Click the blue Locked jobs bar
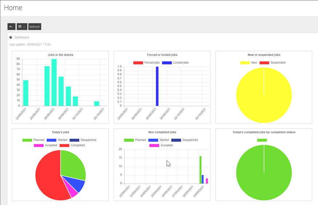 157,86
